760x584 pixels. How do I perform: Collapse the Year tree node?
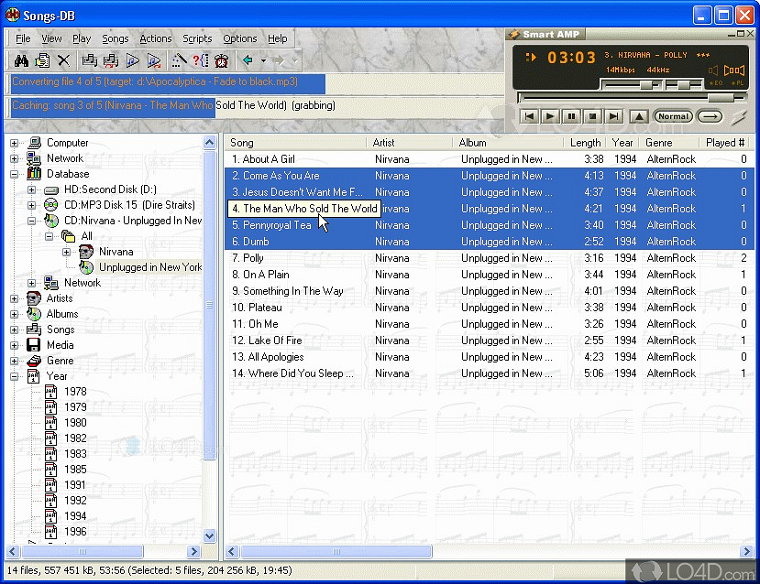click(x=15, y=376)
